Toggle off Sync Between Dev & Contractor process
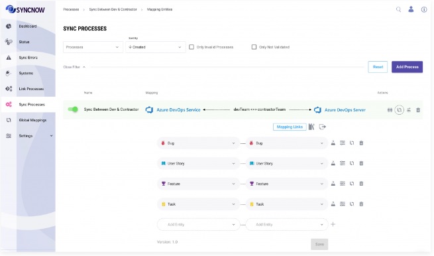 coord(73,109)
